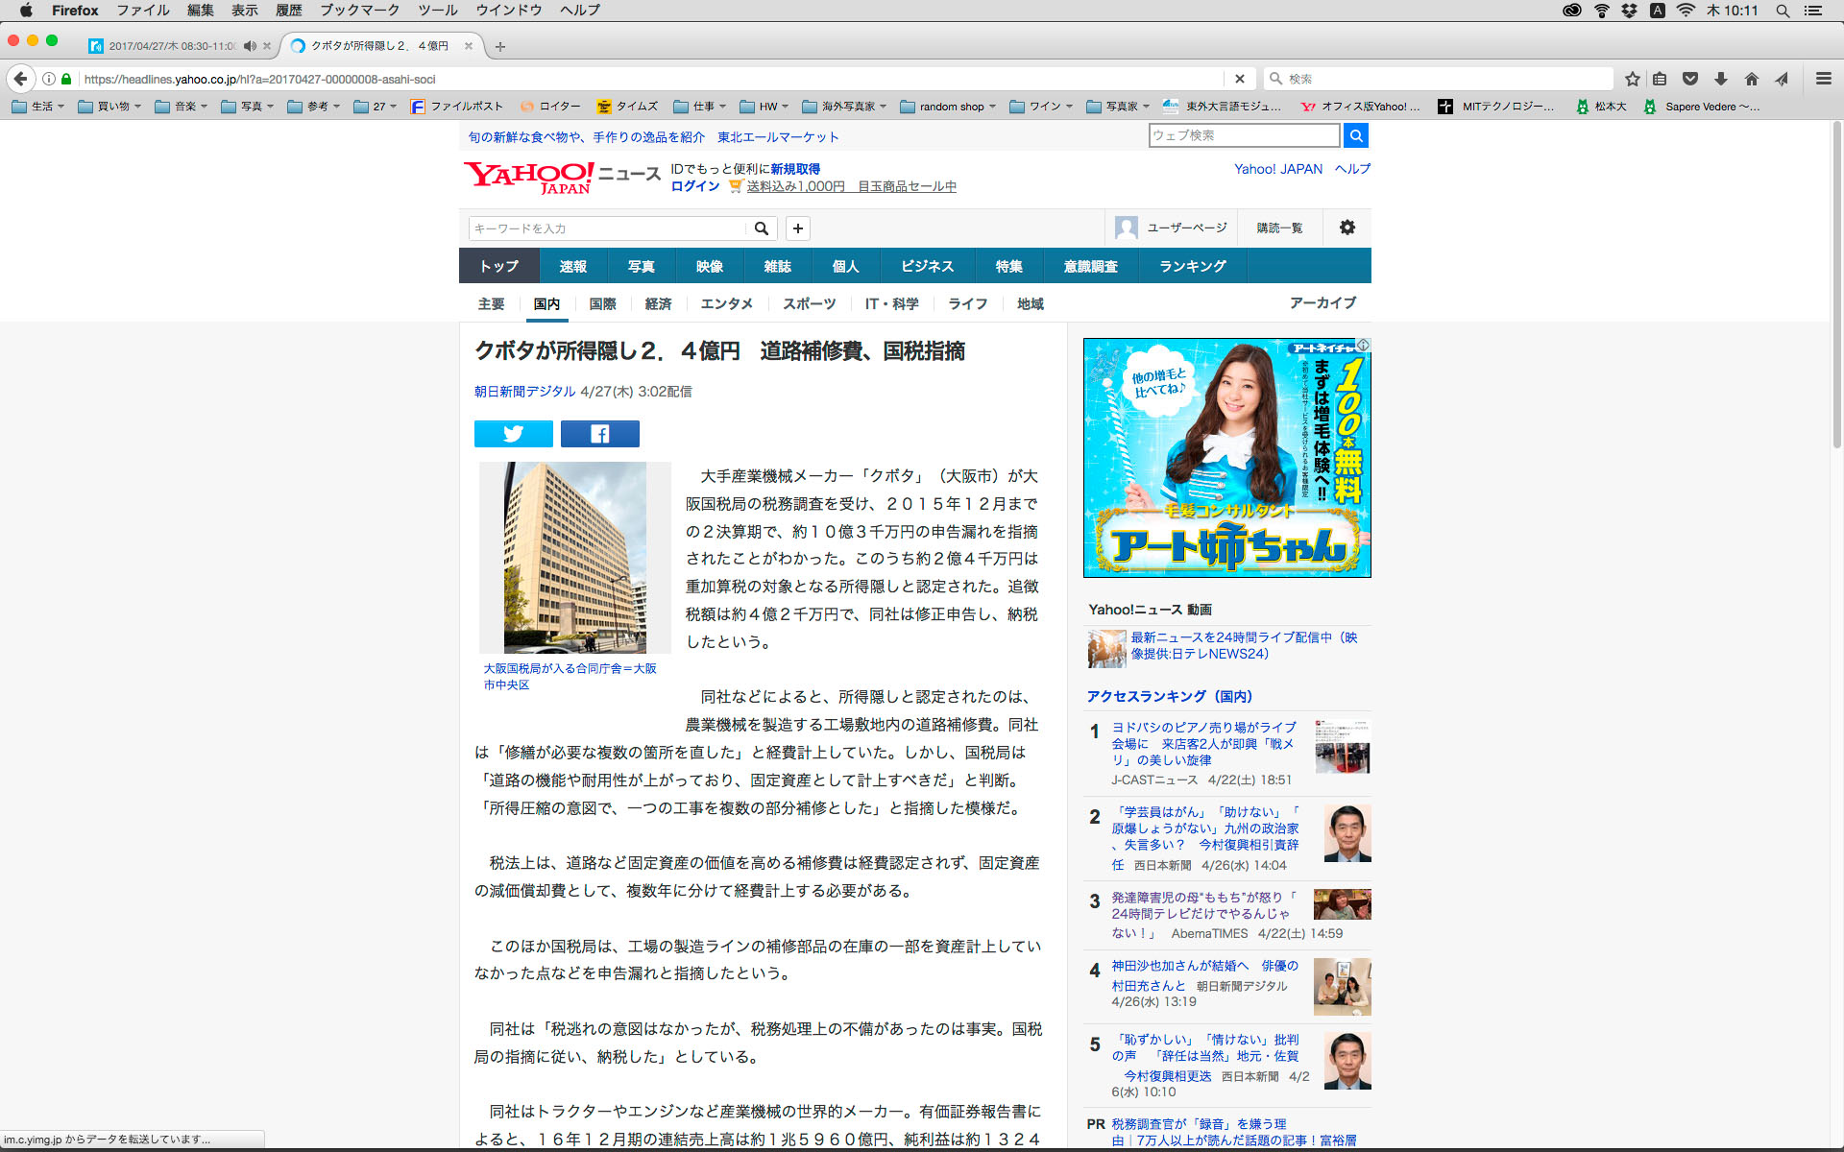Go to Firefox home page icon
The image size is (1844, 1152).
tap(1751, 79)
